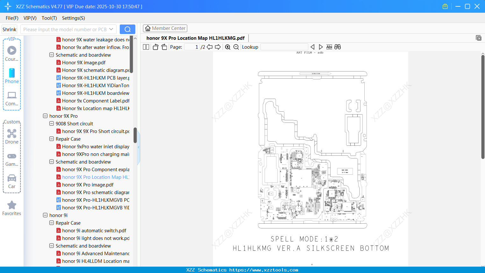Open xzztools.com link in status bar
Image resolution: width=485 pixels, height=273 pixels.
pyautogui.click(x=264, y=270)
